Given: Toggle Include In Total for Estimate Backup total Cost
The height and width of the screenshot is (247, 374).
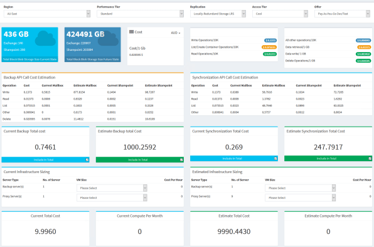Looking at the screenshot, I should 181,160.
